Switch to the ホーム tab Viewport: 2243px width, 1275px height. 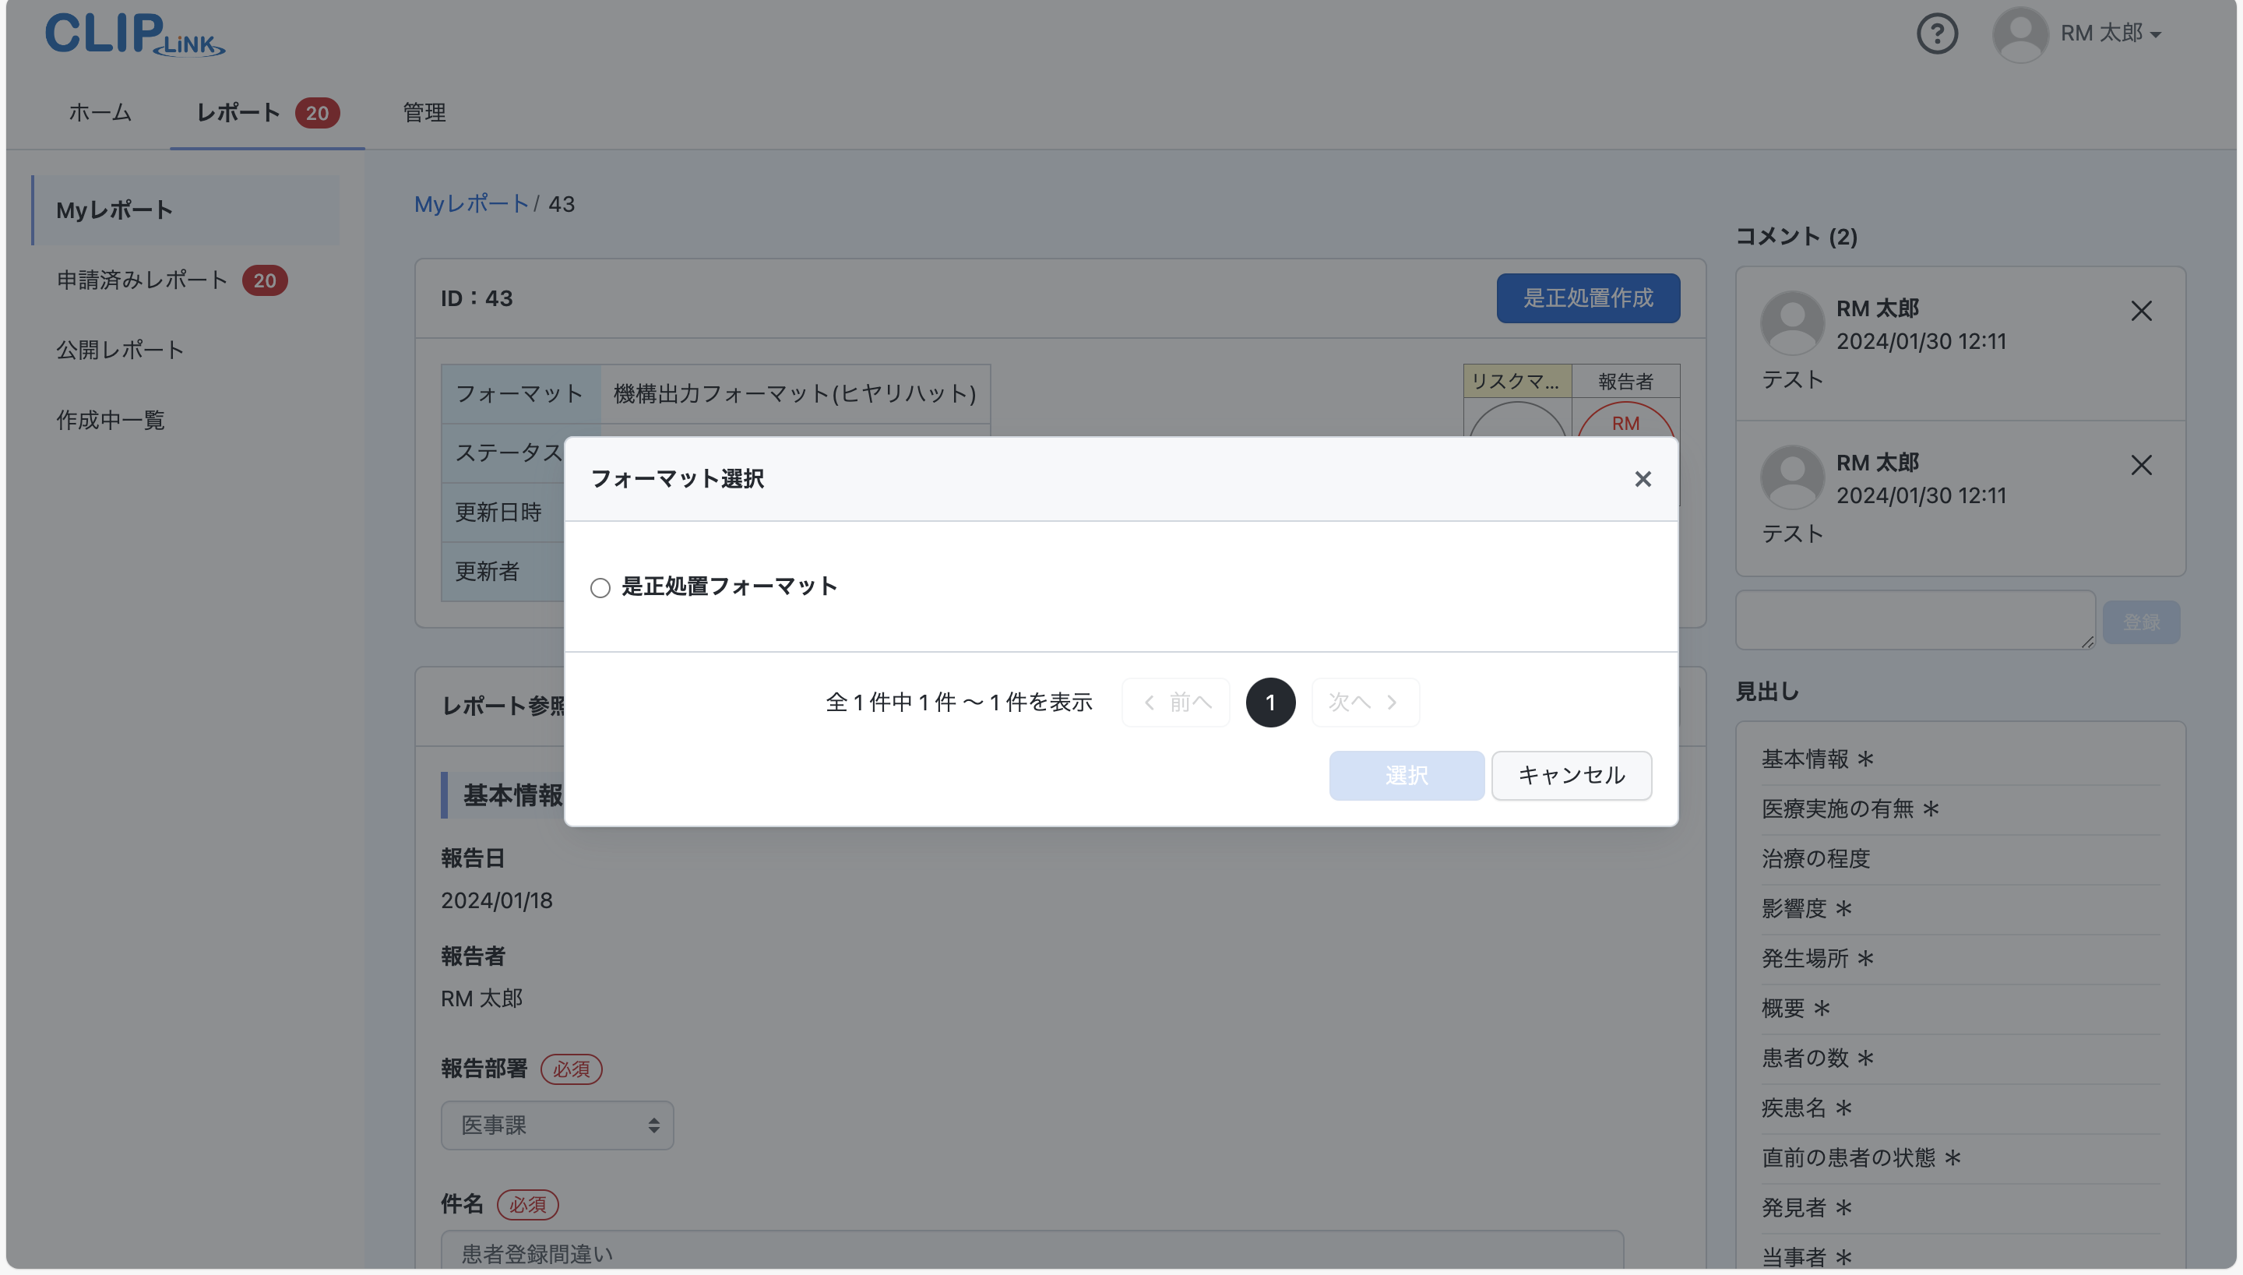(99, 113)
